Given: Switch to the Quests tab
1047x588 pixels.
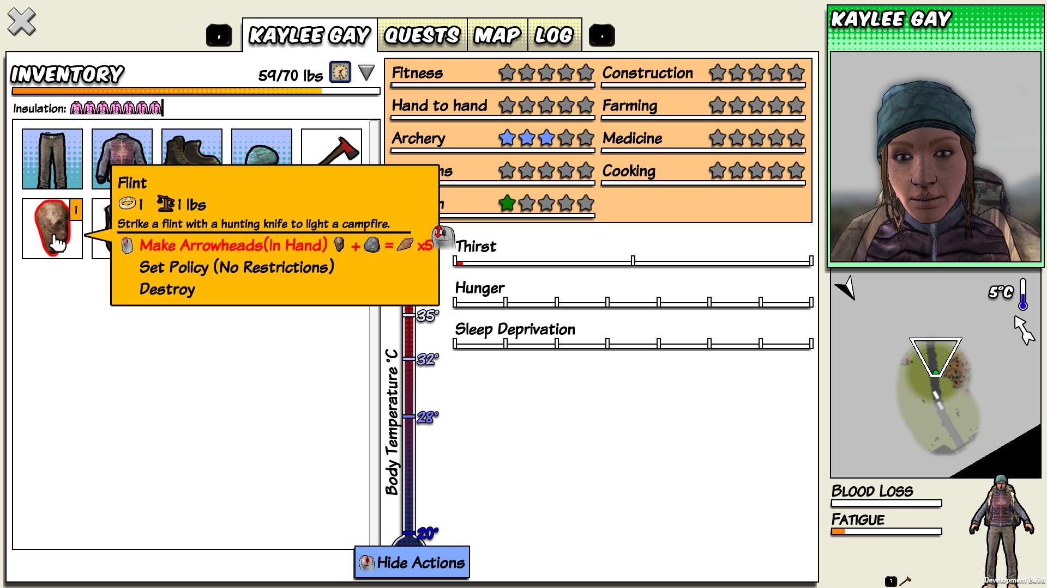Looking at the screenshot, I should pyautogui.click(x=422, y=36).
